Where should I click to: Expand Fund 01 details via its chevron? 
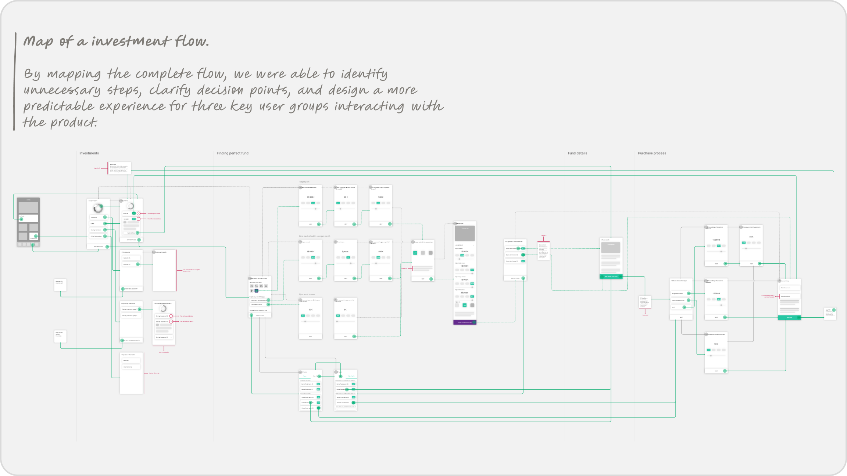coord(138,213)
